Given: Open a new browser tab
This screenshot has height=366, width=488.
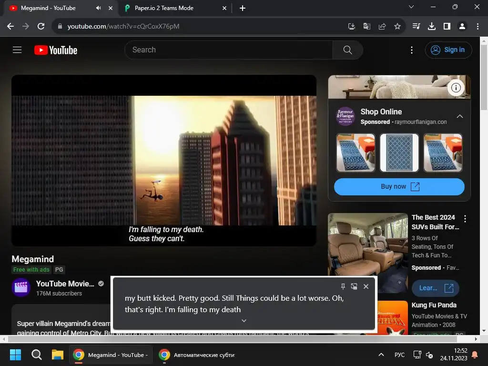Looking at the screenshot, I should click(243, 8).
